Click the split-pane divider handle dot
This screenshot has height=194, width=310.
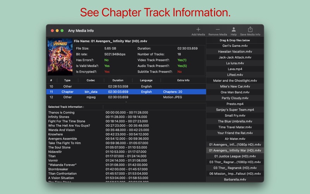pos(126,102)
